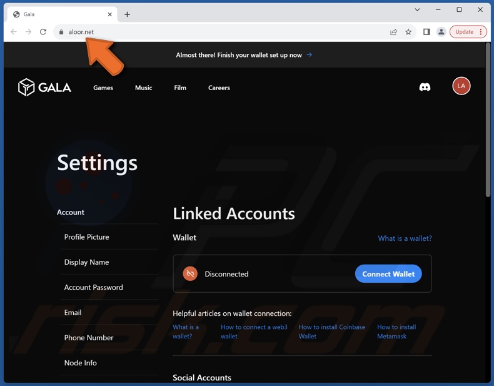Open the Games menu item

coord(103,88)
